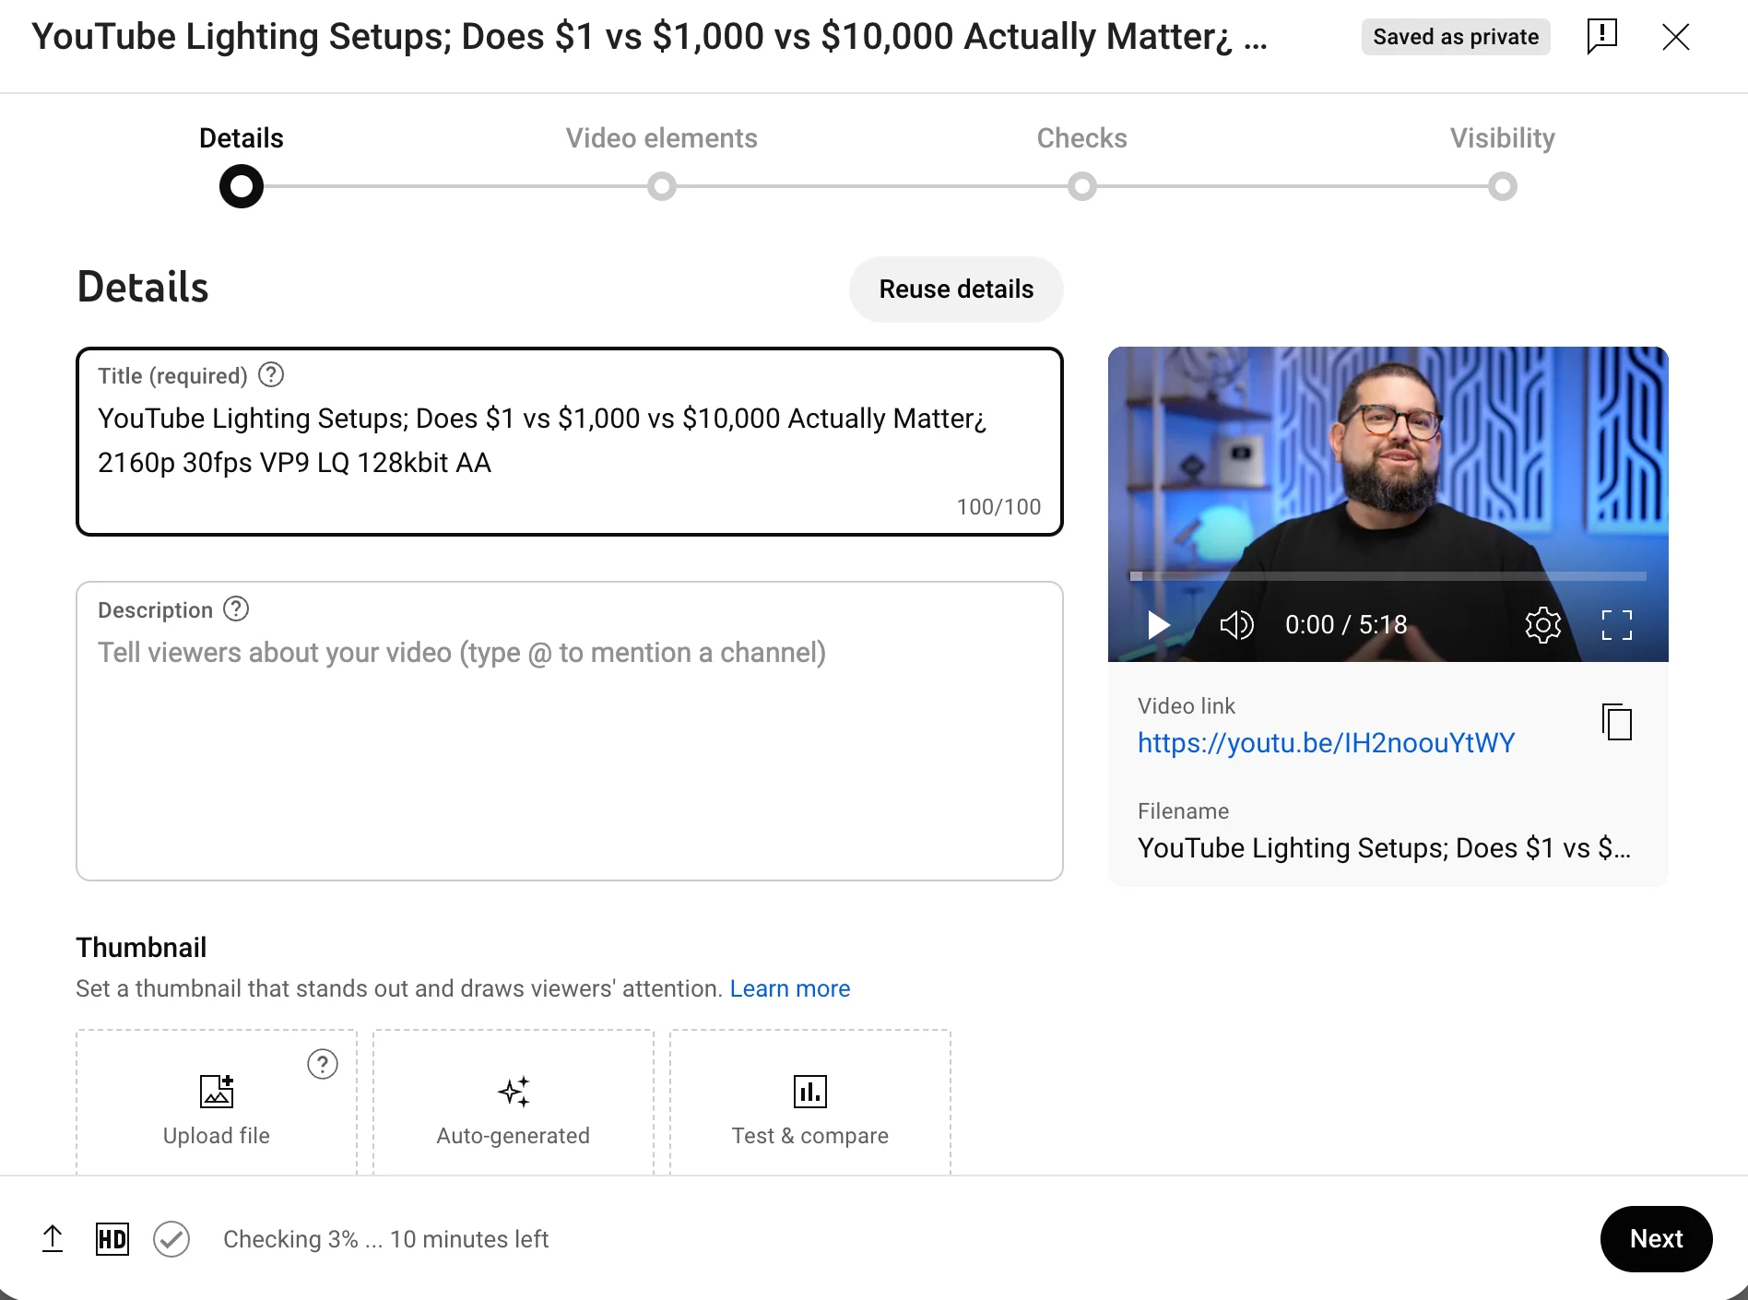The image size is (1748, 1300).
Task: Click the HD processing status icon
Action: pos(112,1239)
